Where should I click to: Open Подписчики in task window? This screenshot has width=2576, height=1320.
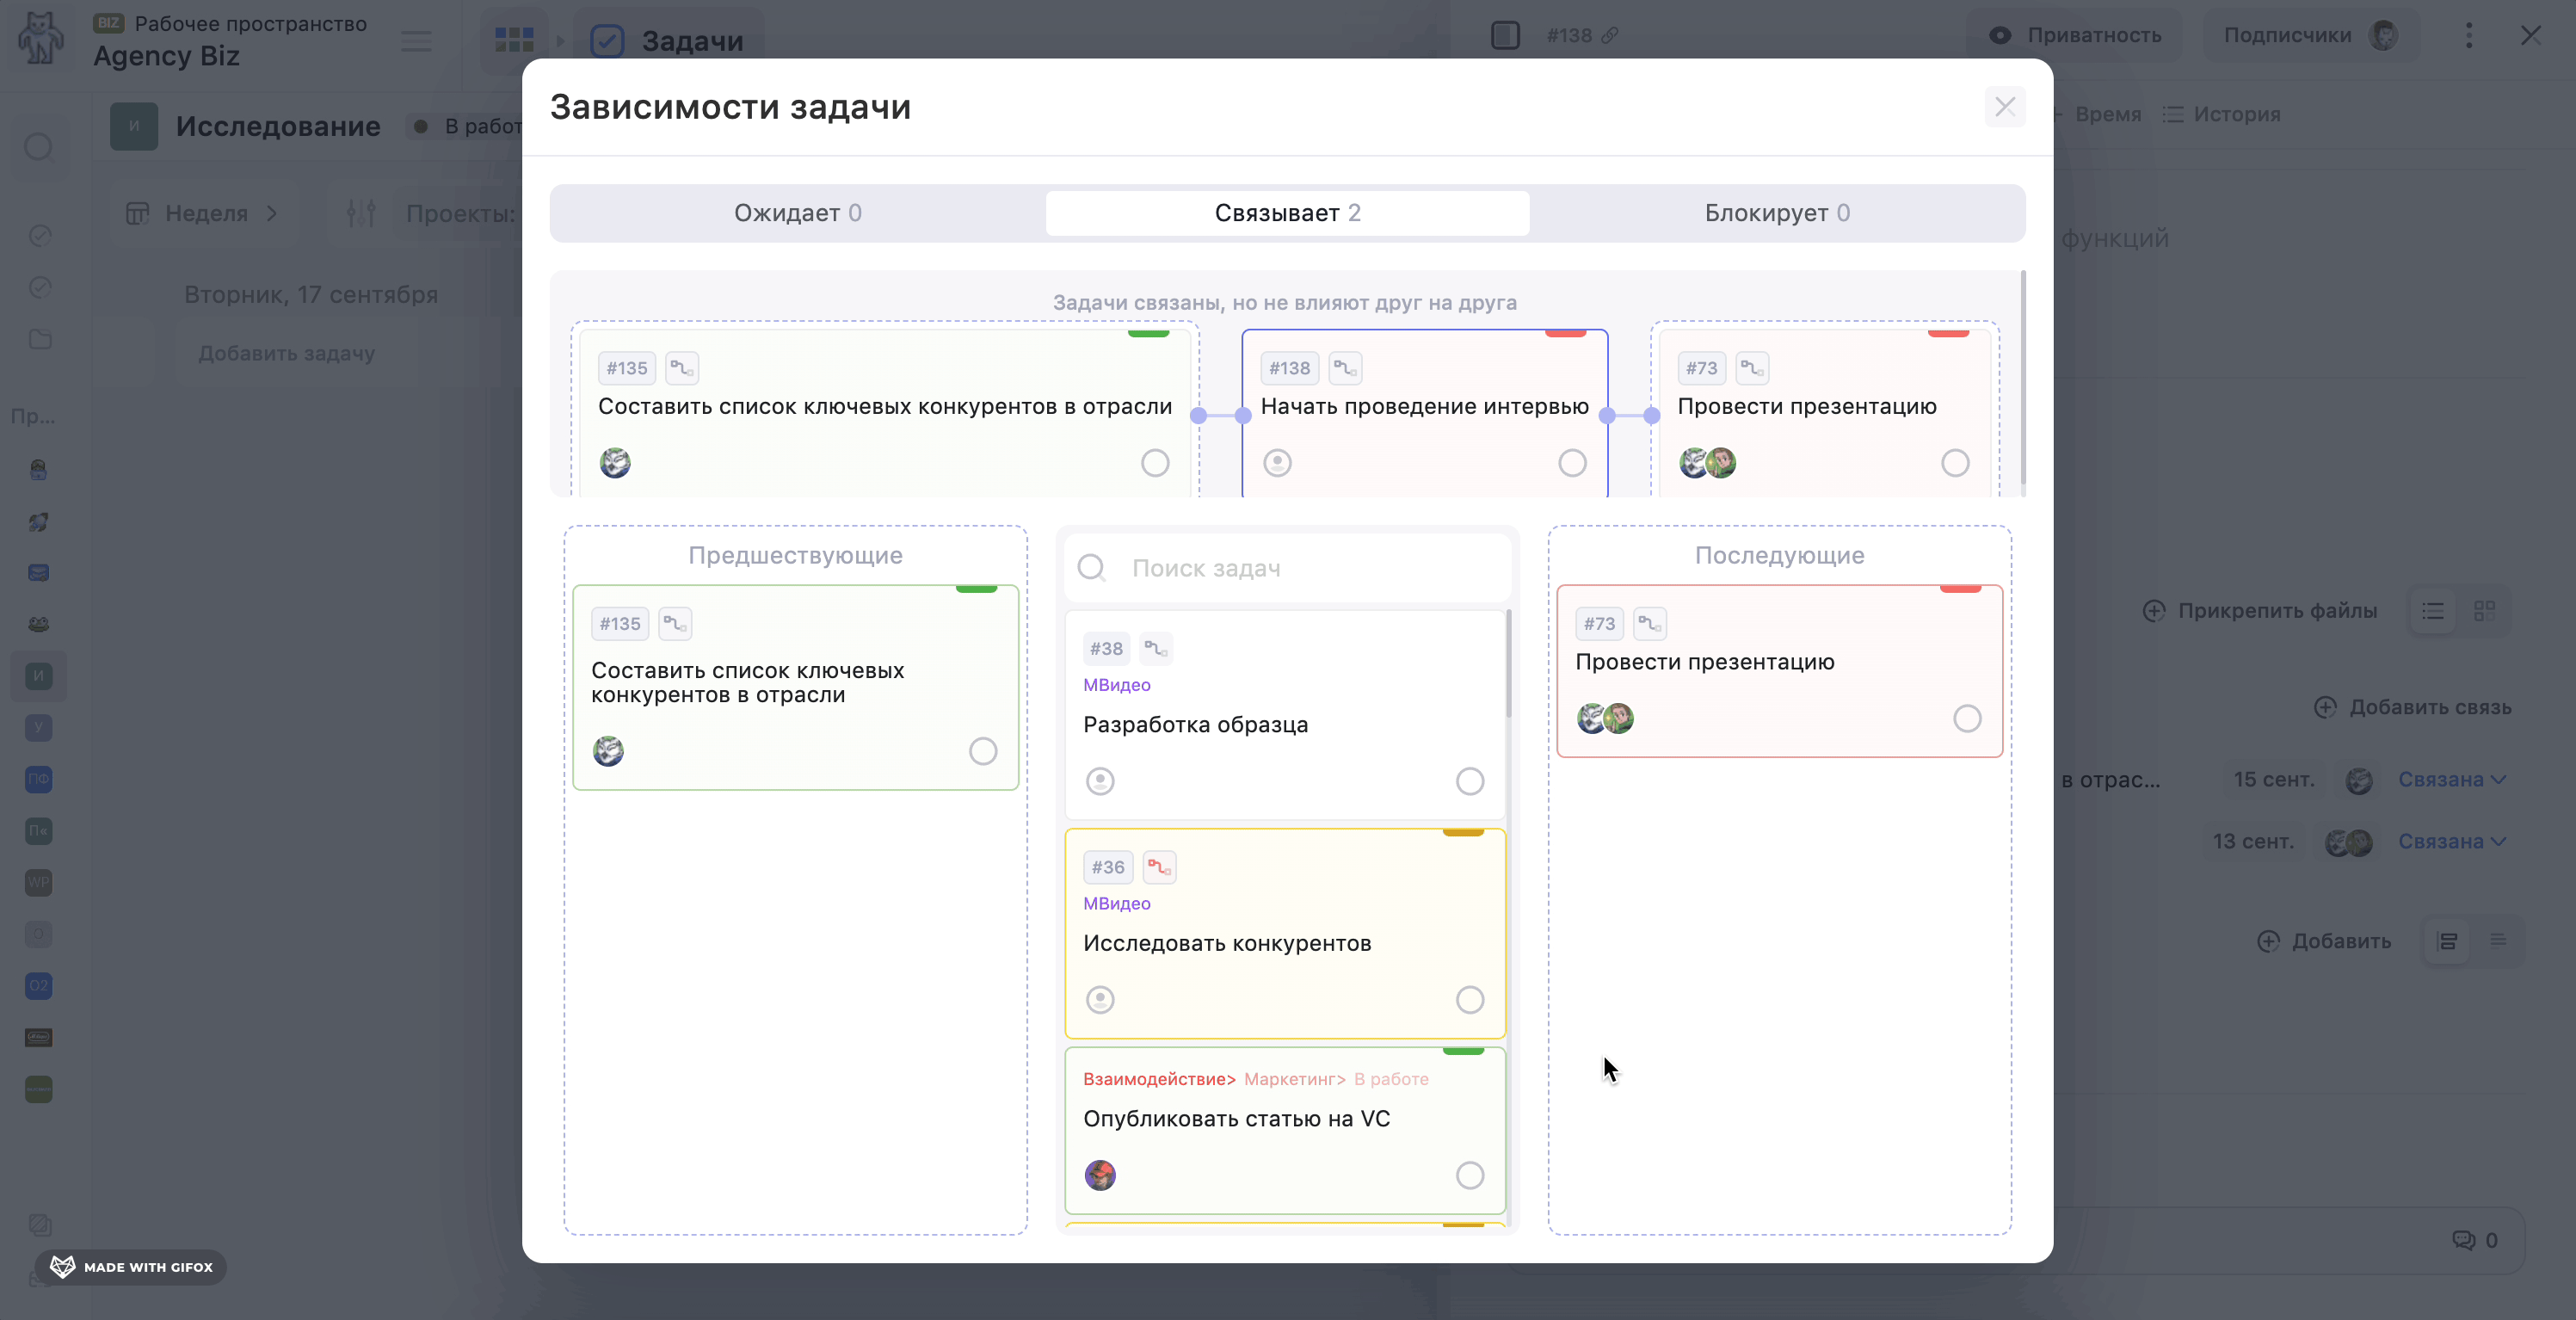coord(2310,36)
